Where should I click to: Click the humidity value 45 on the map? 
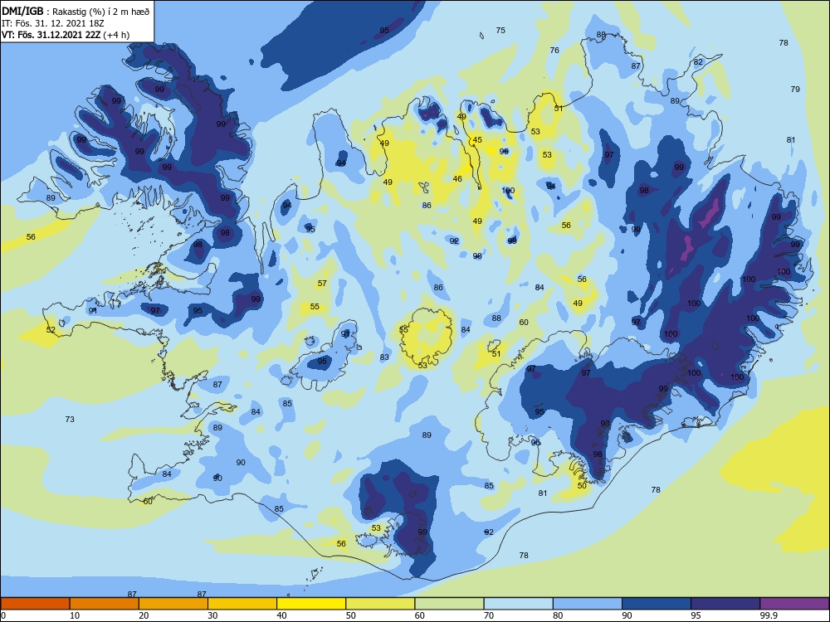tap(477, 140)
